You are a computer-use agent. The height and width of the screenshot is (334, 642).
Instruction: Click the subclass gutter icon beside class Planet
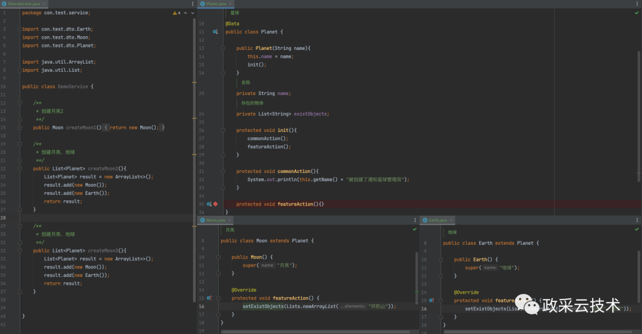215,31
